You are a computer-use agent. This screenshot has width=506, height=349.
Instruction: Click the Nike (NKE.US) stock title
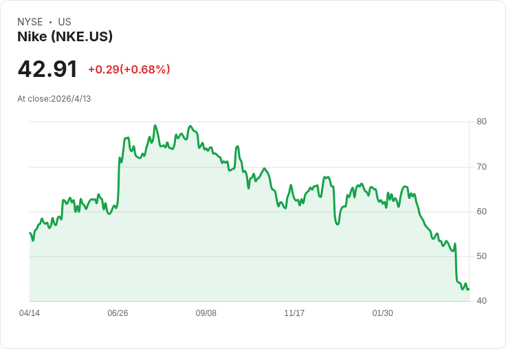click(x=65, y=37)
